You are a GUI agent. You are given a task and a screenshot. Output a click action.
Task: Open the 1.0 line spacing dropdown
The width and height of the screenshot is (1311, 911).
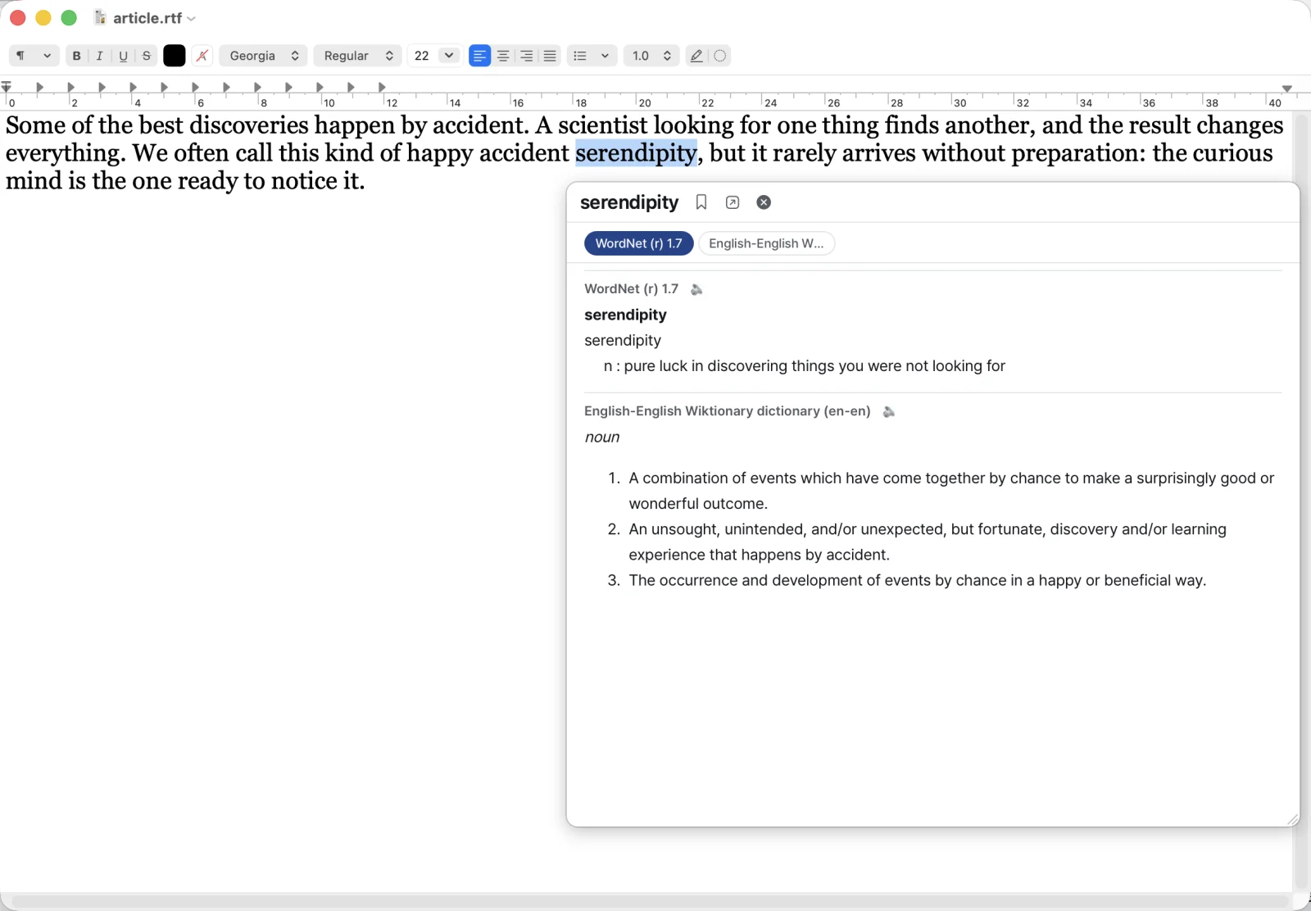651,56
